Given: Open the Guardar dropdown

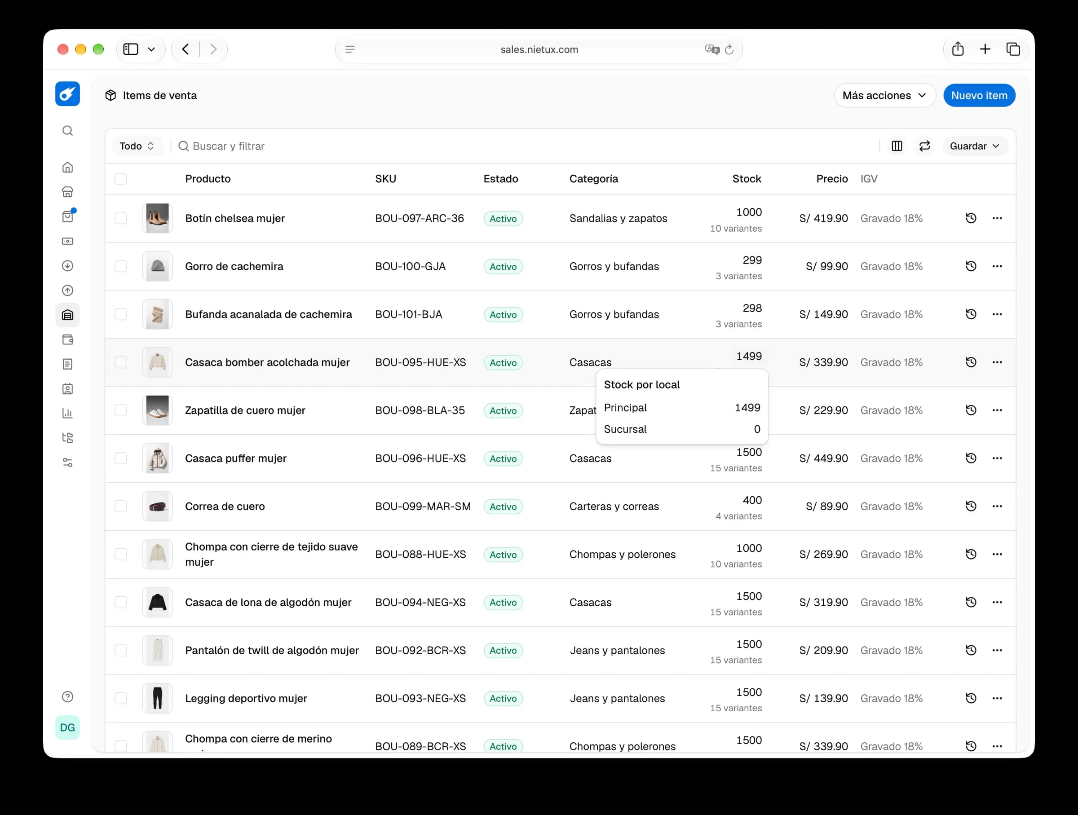Looking at the screenshot, I should pos(974,146).
